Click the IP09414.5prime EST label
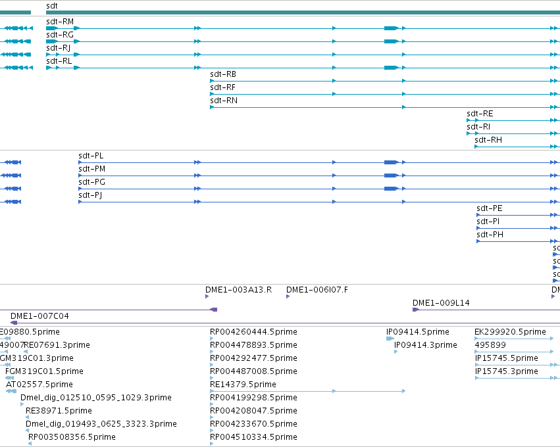The height and width of the screenshot is (447, 560). [418, 332]
